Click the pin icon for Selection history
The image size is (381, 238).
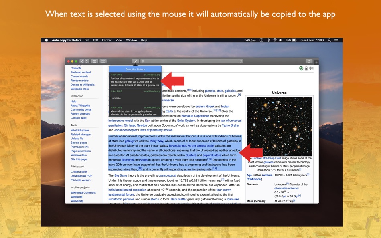(135, 61)
